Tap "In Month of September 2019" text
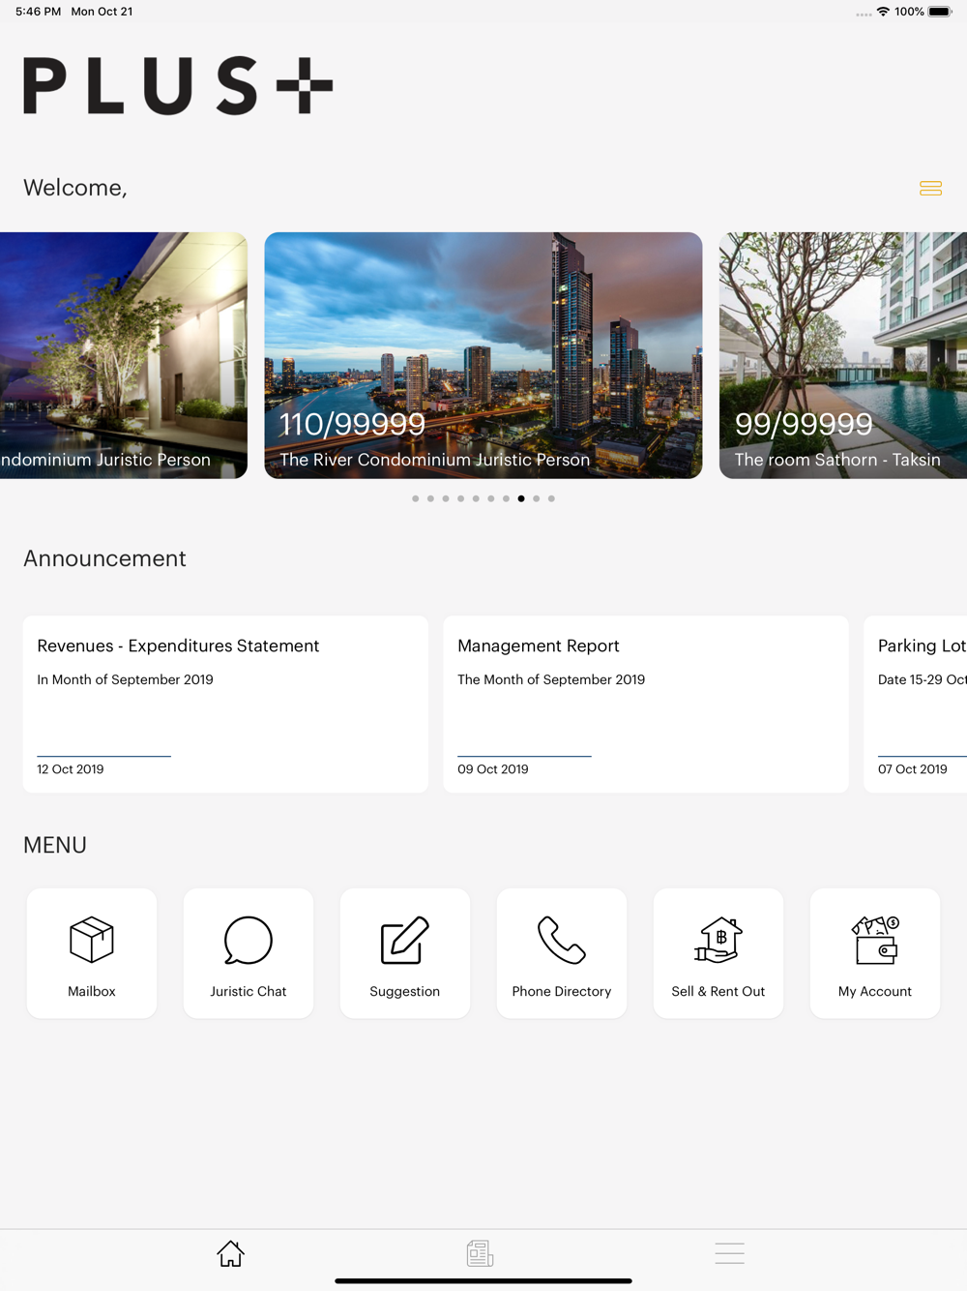Viewport: 967px width, 1291px height. [x=126, y=679]
